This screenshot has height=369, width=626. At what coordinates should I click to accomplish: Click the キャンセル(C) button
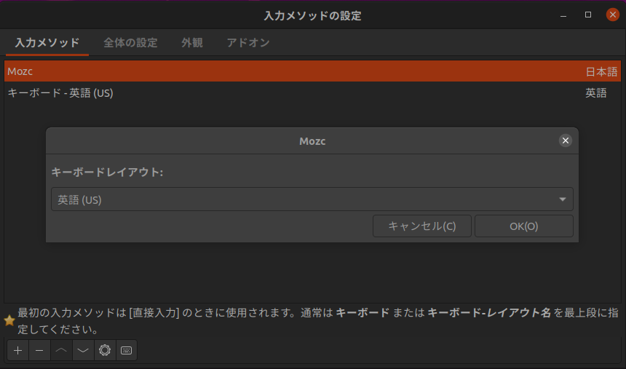[422, 226]
